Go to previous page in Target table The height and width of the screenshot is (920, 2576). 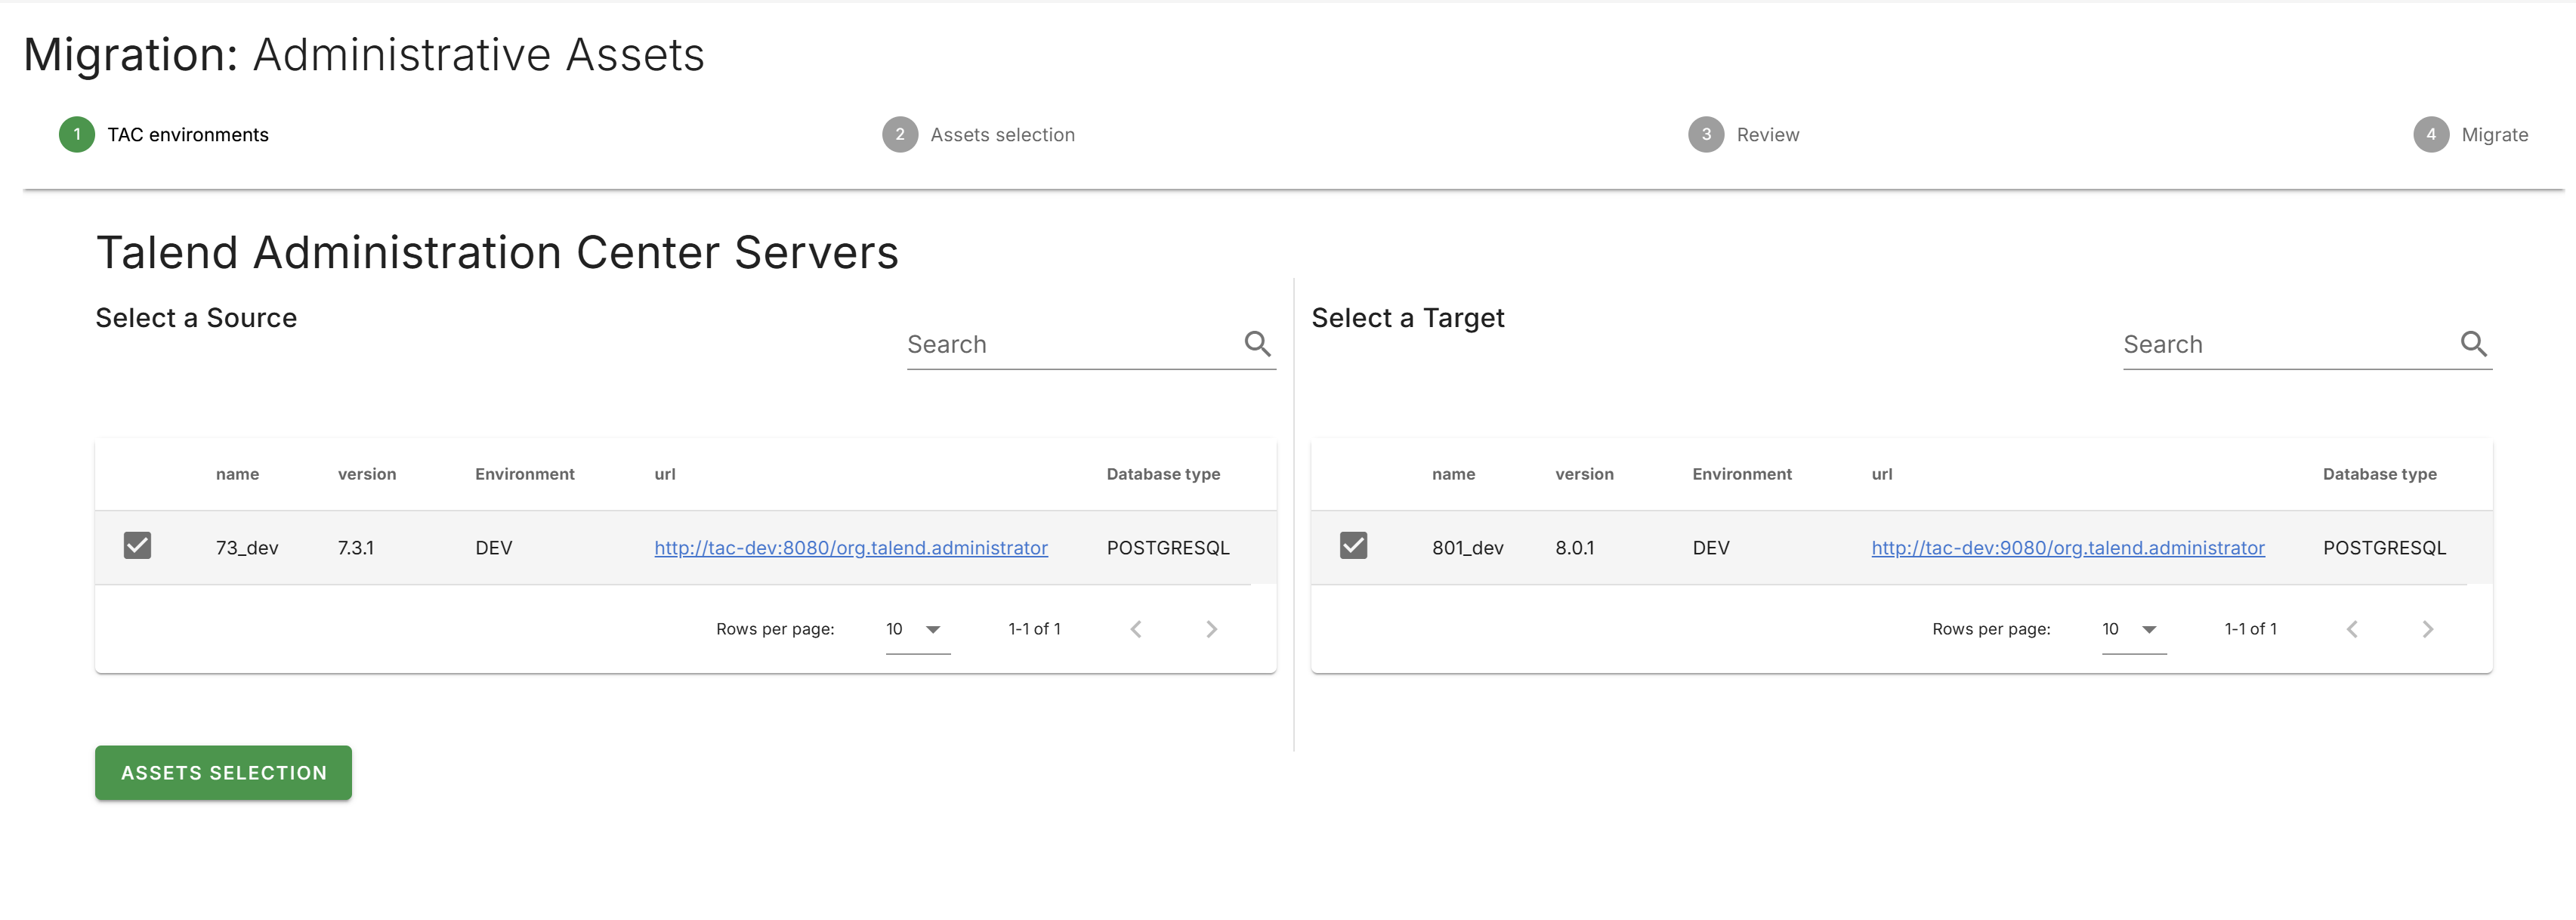tap(2352, 629)
